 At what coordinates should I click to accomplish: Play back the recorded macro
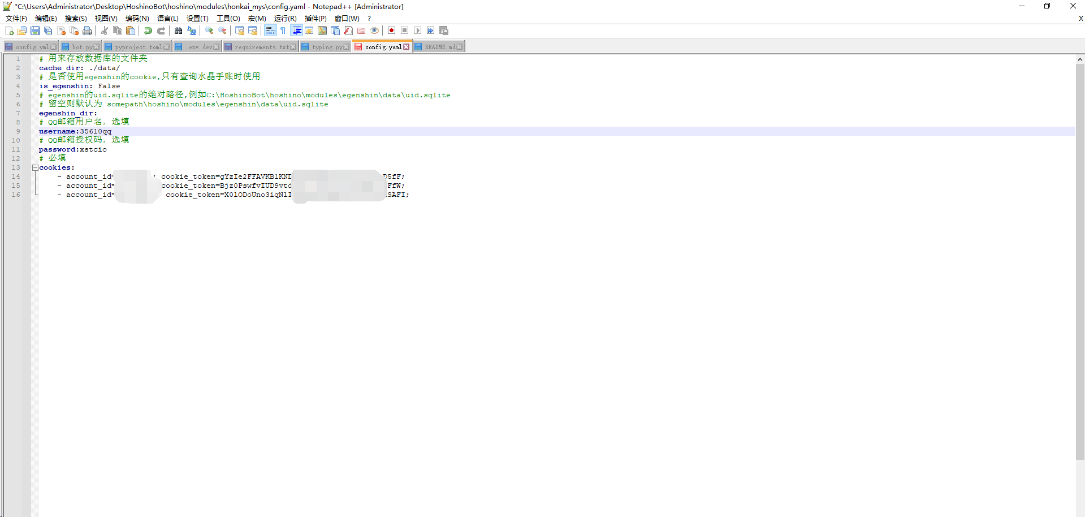tap(417, 31)
